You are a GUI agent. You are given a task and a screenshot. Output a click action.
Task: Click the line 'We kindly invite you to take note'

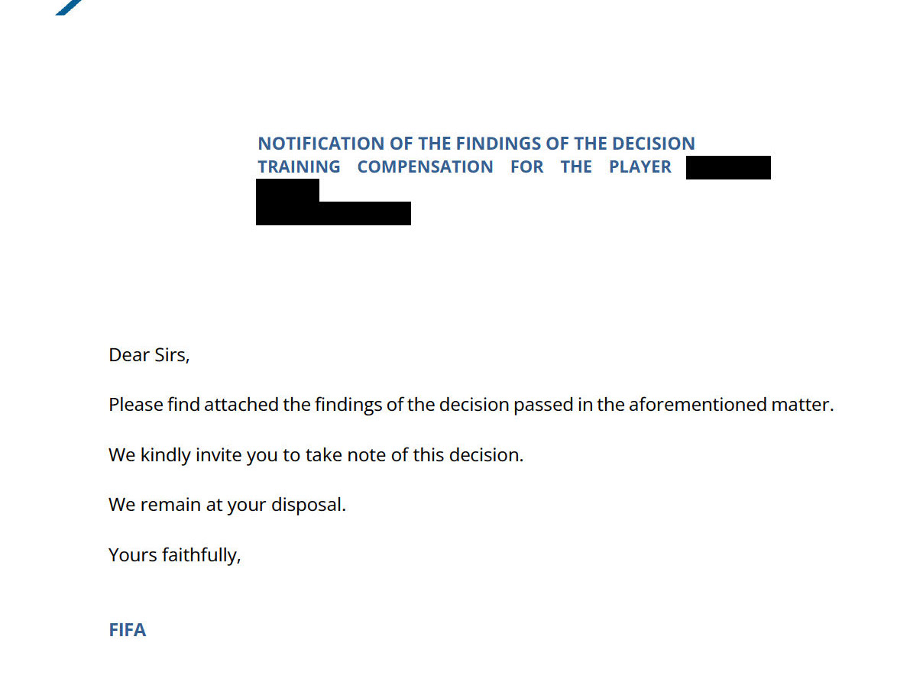point(316,455)
